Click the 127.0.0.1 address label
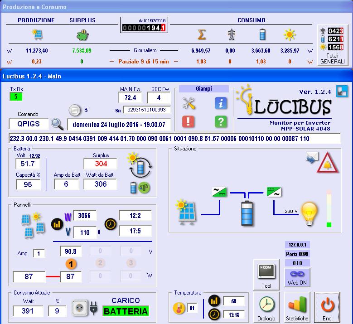The image size is (353, 324). [297, 245]
